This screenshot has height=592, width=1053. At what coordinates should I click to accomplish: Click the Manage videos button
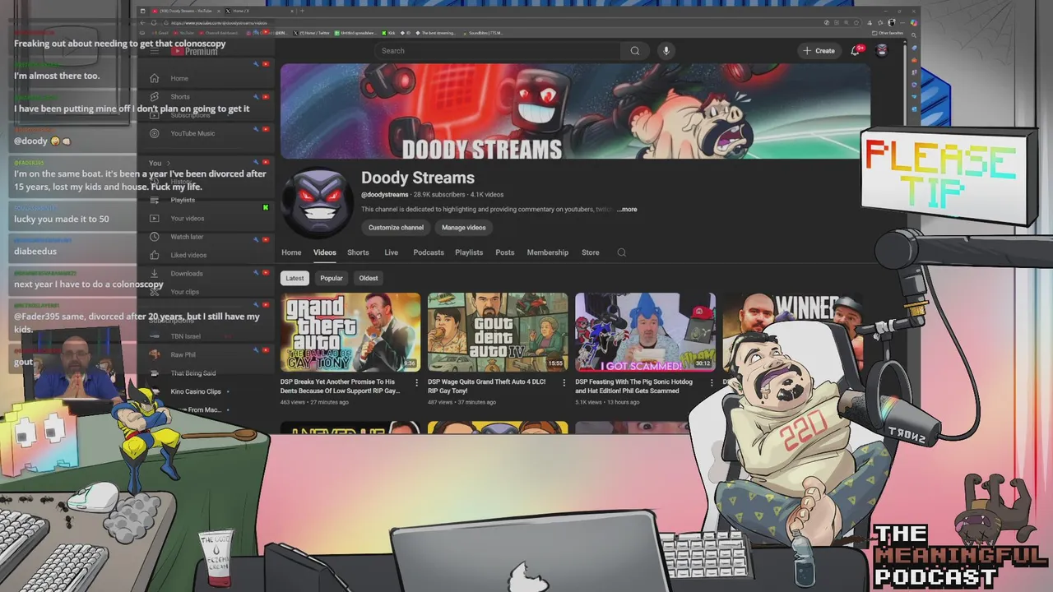464,228
